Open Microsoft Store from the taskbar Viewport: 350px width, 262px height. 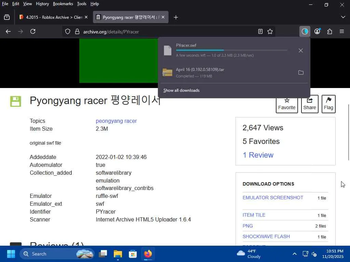(x=133, y=254)
